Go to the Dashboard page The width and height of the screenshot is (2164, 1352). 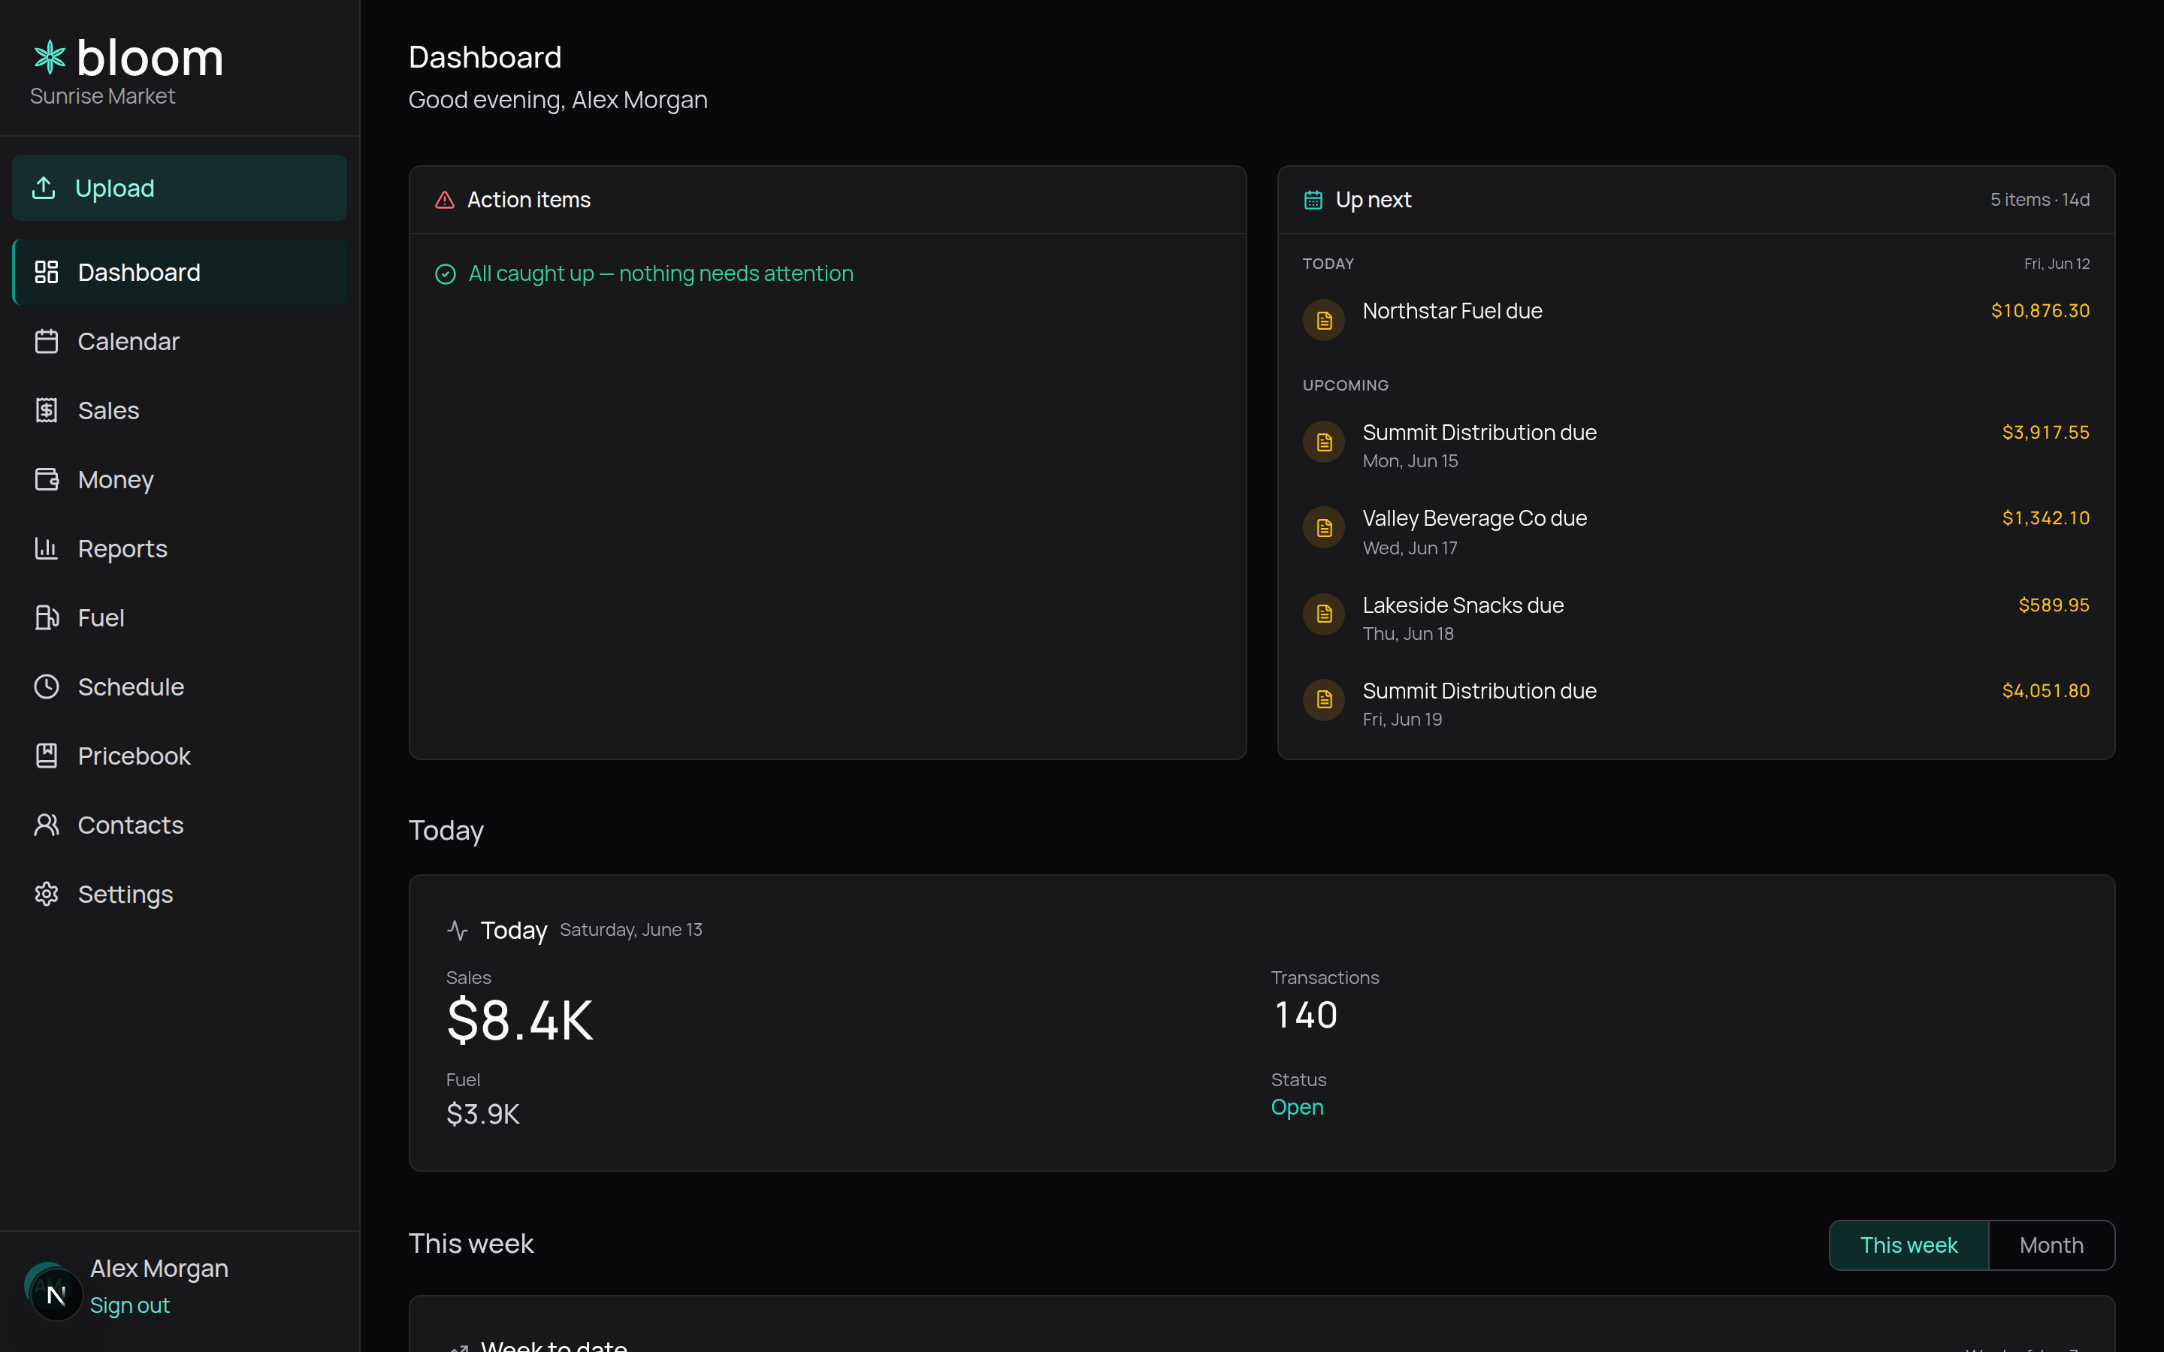click(x=180, y=272)
